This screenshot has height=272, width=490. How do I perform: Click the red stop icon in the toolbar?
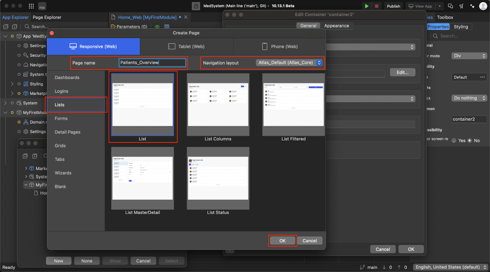tap(377, 6)
